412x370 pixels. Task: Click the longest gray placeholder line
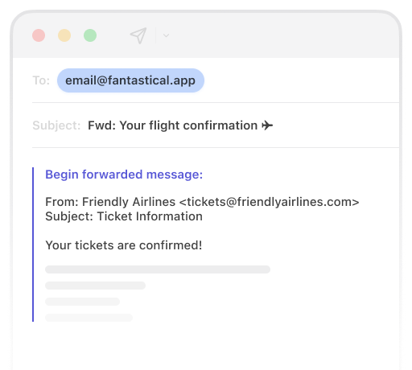coord(158,269)
